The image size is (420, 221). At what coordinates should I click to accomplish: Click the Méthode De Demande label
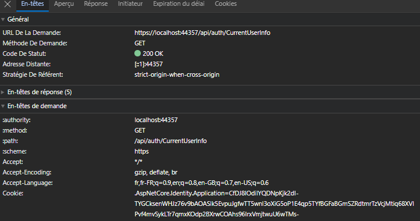35,43
